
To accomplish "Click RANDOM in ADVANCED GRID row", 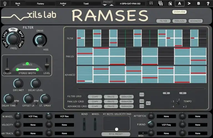I will click(x=126, y=106).
